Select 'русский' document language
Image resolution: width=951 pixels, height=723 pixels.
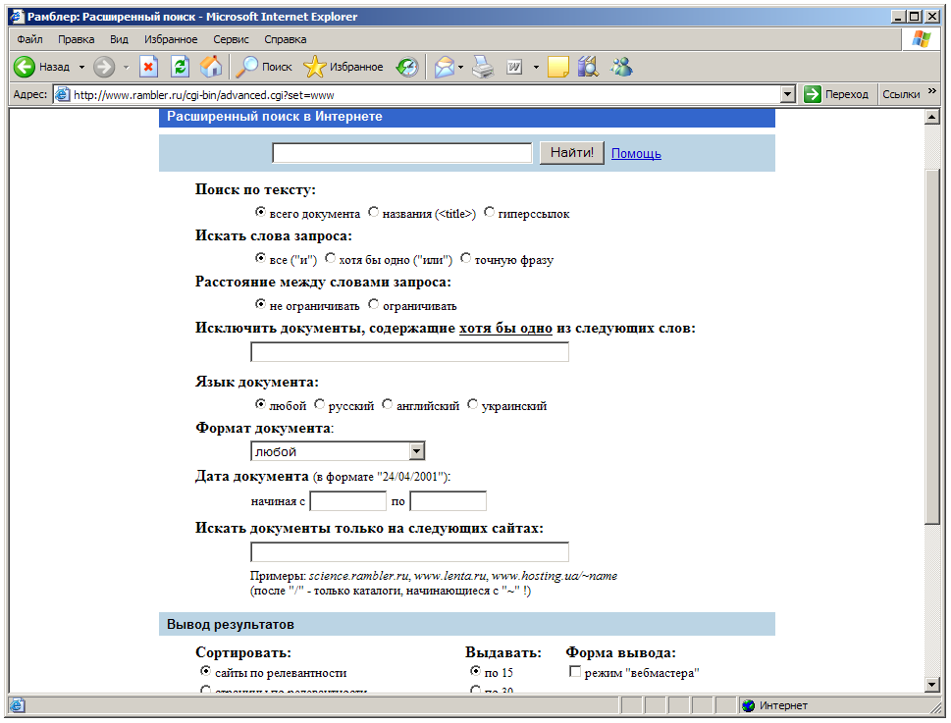(x=319, y=404)
